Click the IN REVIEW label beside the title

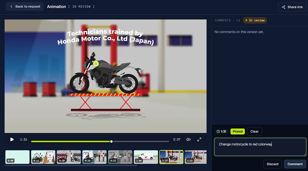(x=81, y=7)
